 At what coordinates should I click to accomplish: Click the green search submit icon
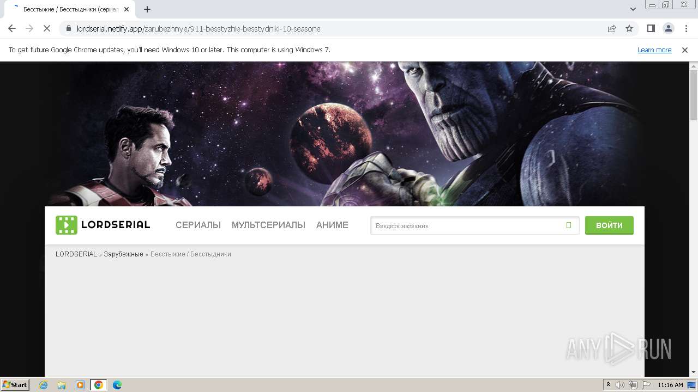pos(569,225)
